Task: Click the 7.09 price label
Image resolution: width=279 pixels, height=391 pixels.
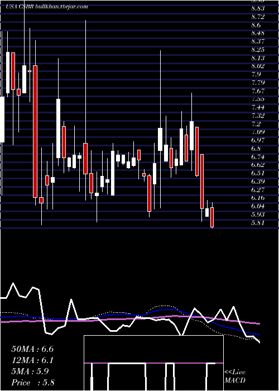Action: [x=258, y=132]
